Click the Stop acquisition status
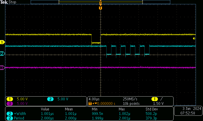203x121 pixels. [12, 2]
